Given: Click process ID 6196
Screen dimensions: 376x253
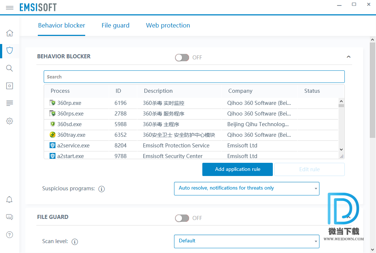Looking at the screenshot, I should pos(120,103).
